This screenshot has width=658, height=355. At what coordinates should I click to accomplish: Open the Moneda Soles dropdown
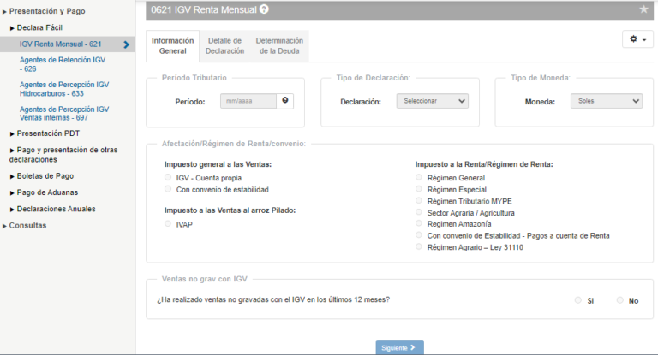607,101
